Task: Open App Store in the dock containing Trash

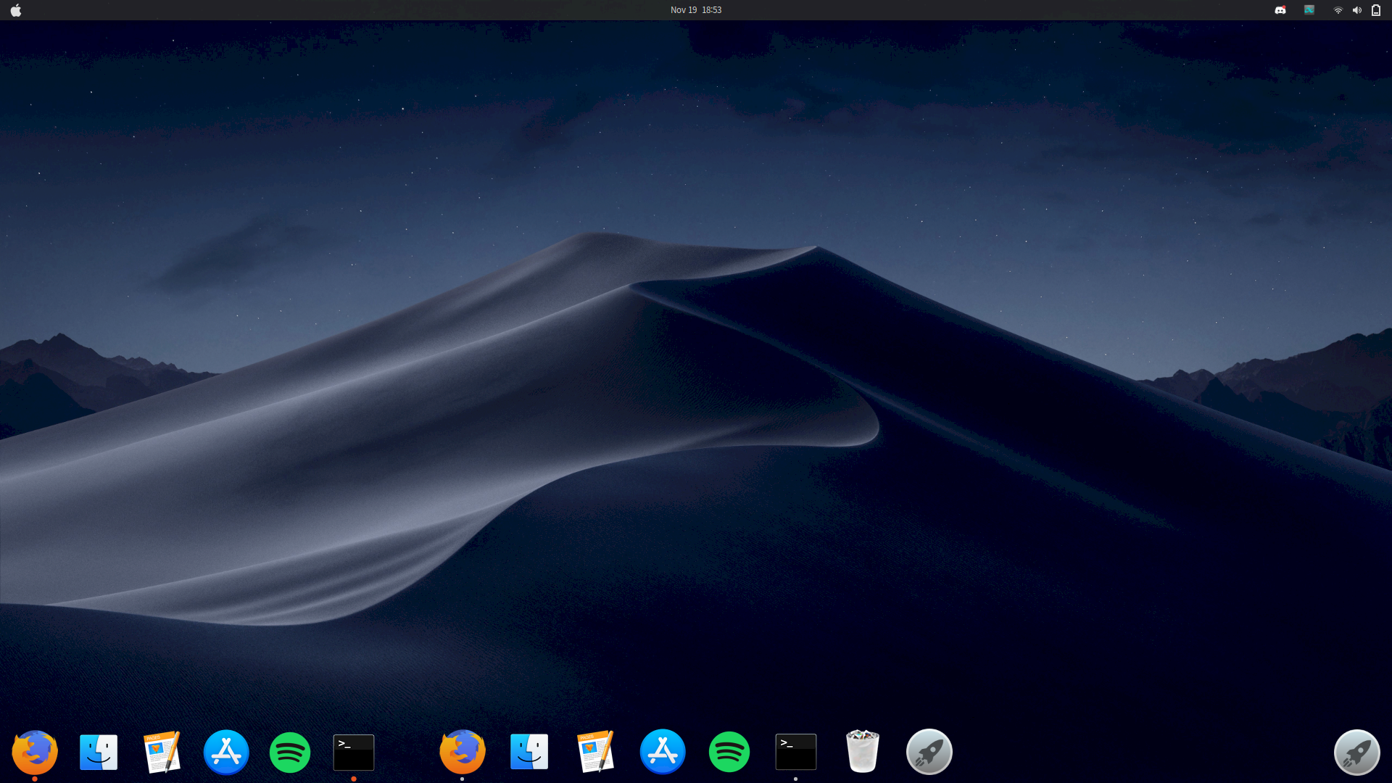Action: (663, 752)
